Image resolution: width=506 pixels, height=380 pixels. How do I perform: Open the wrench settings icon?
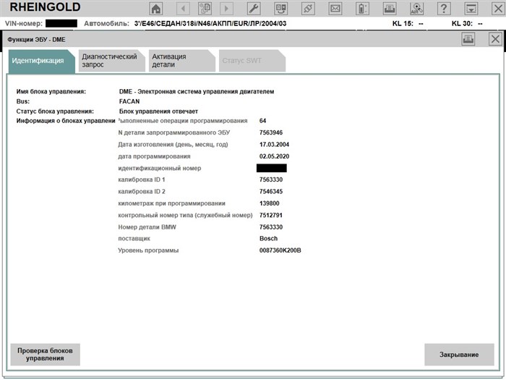(254, 9)
